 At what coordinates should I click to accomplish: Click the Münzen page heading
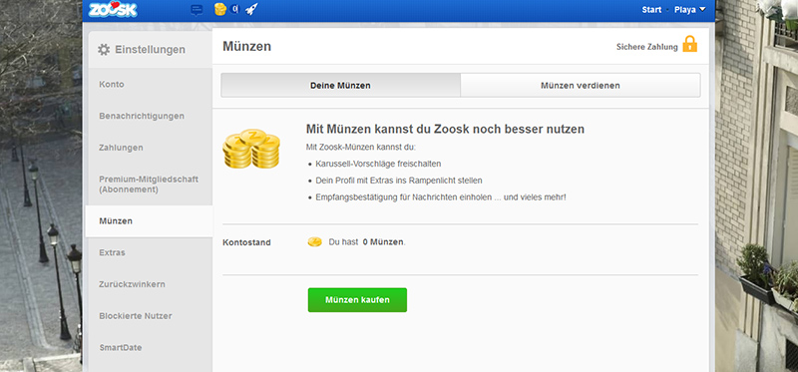coord(246,46)
